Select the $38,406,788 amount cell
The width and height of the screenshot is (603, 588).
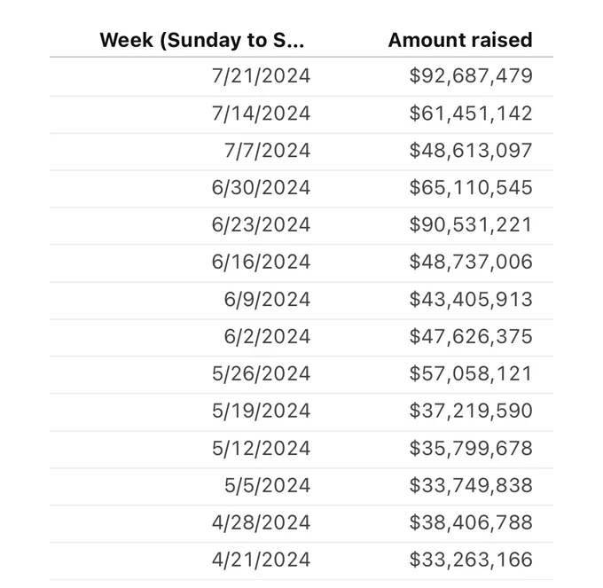tap(471, 522)
